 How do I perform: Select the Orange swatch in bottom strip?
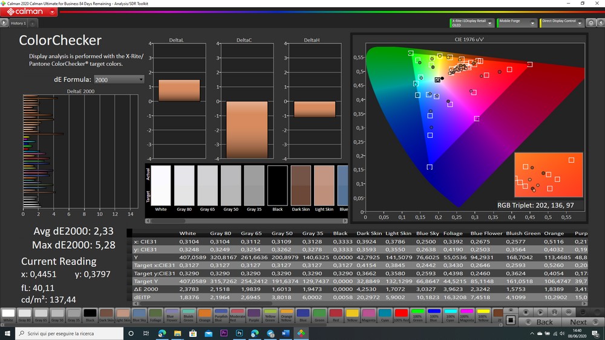pyautogui.click(x=204, y=315)
